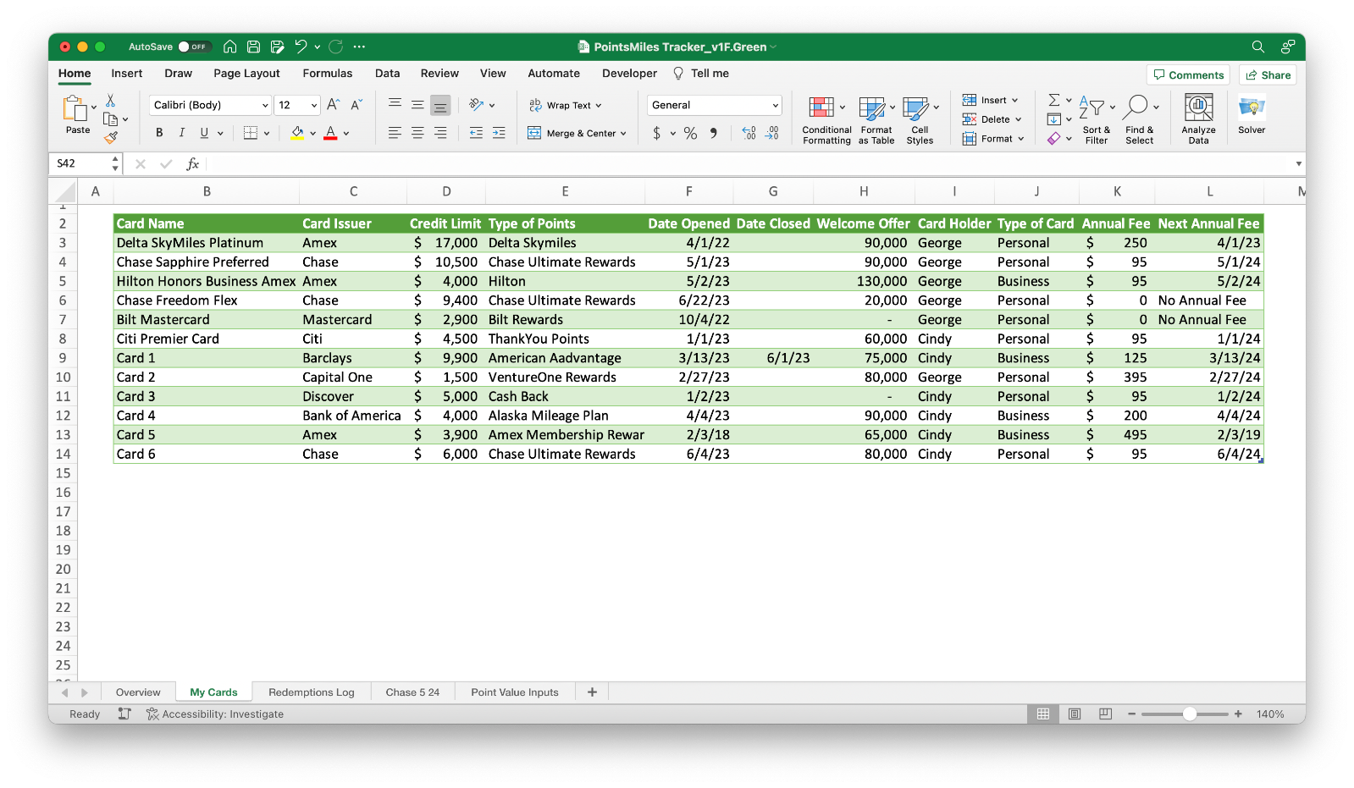Viewport: 1354px width, 788px height.
Task: Apply the yellow fill color
Action: click(297, 133)
